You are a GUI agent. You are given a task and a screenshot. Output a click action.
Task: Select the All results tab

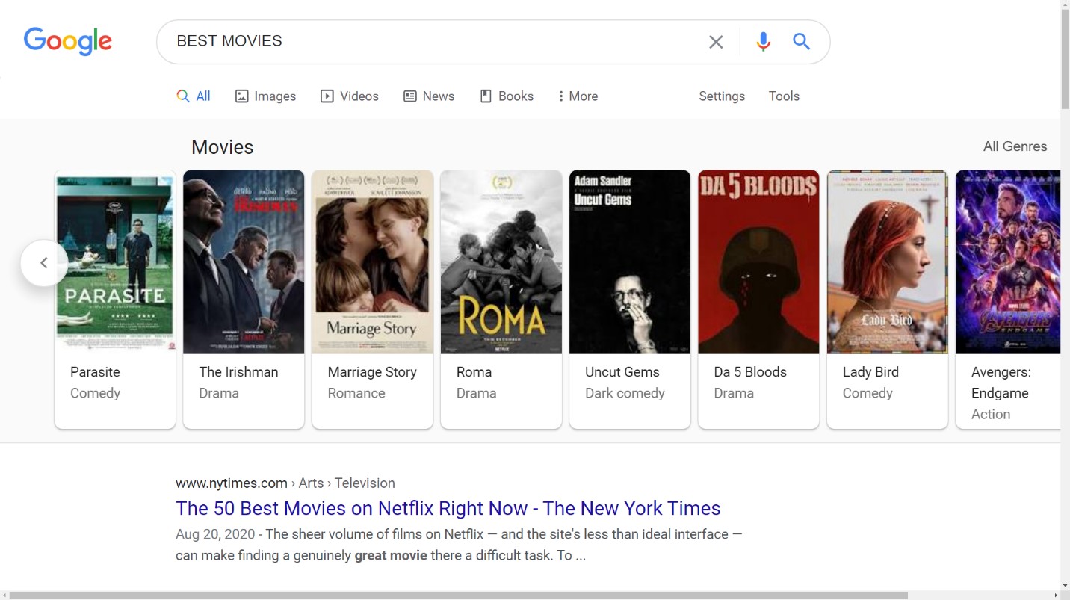tap(194, 96)
